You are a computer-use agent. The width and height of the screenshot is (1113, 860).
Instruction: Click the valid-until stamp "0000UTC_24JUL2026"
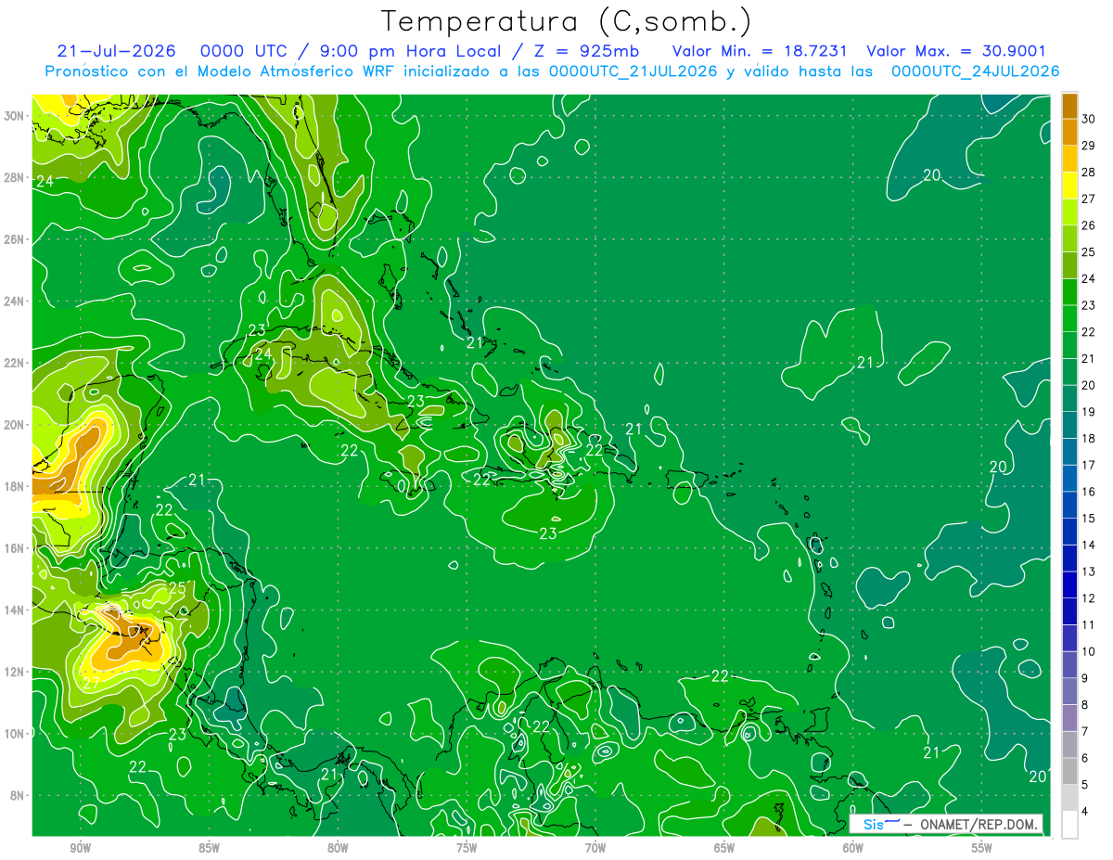pyautogui.click(x=975, y=71)
